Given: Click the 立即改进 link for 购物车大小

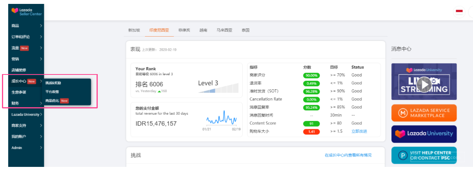Looking at the screenshot, I should (x=359, y=131).
